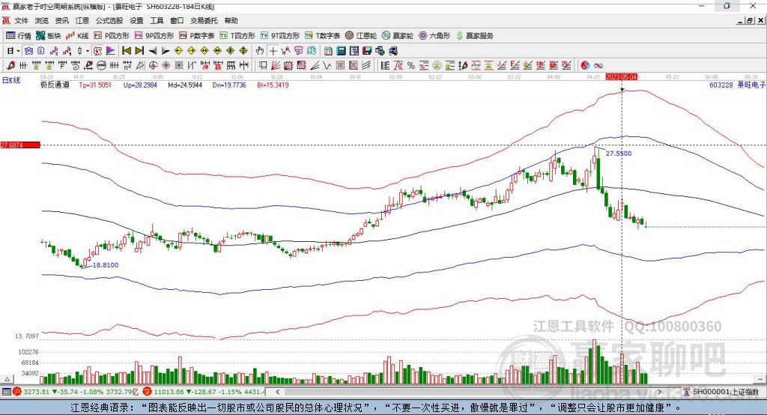Open the 行情 quotes view
The width and height of the screenshot is (767, 415).
pos(19,36)
